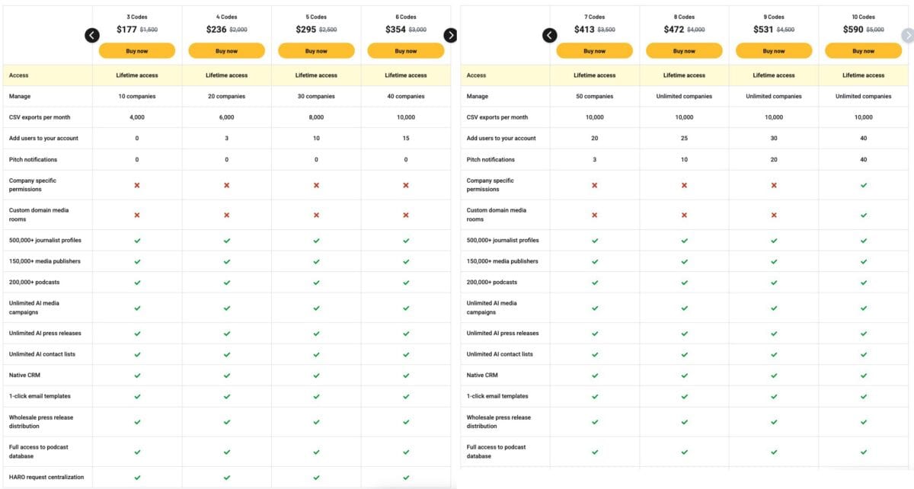Viewport: 914px width, 489px height.
Task: Click red X for 9 Codes custom domain
Action: (774, 215)
